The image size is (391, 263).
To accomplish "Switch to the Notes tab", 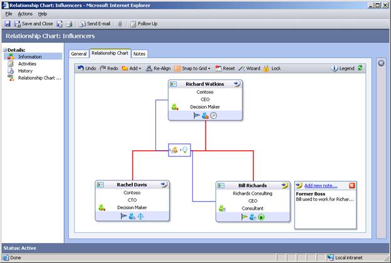I will click(140, 54).
